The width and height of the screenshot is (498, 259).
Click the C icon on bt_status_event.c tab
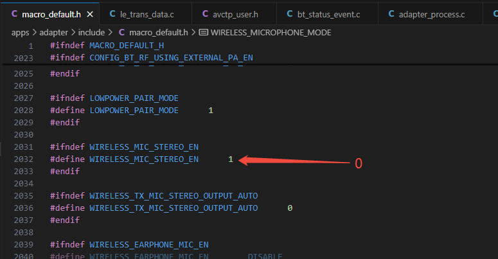[x=290, y=13]
